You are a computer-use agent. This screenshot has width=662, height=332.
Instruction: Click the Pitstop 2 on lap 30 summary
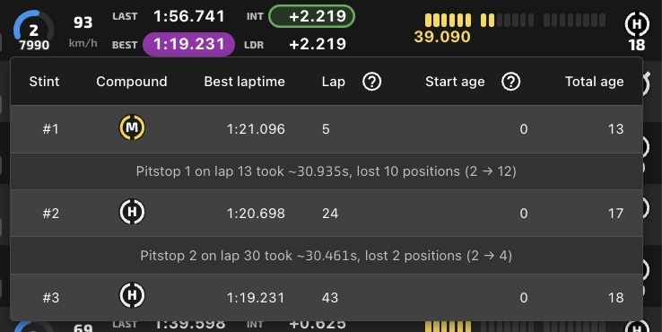coord(327,256)
